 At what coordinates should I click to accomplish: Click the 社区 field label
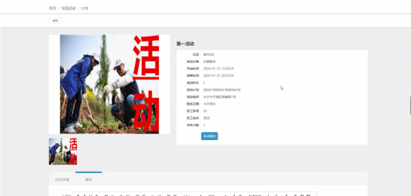click(x=196, y=55)
